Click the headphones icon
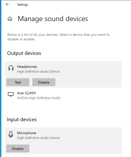 coord(11,68)
